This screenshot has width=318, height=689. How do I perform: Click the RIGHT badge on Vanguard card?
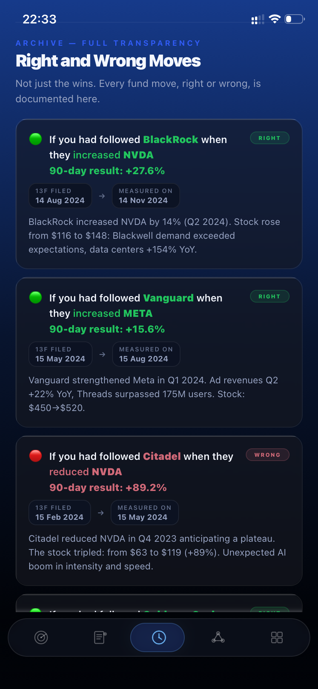270,296
